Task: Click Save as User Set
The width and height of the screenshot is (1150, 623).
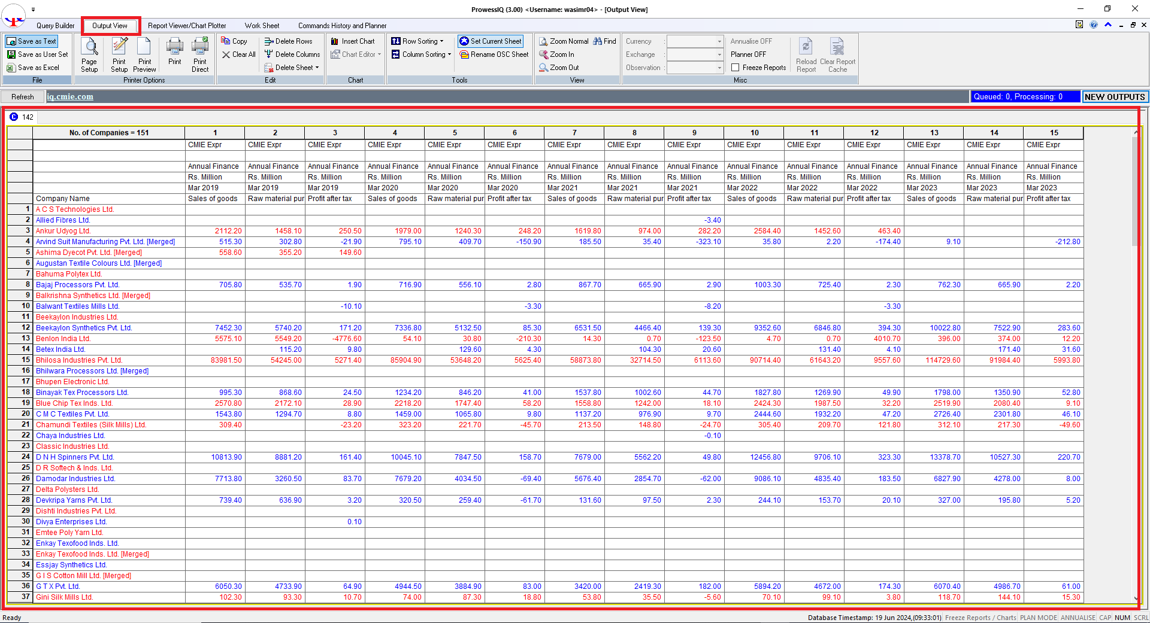Action: (x=37, y=54)
